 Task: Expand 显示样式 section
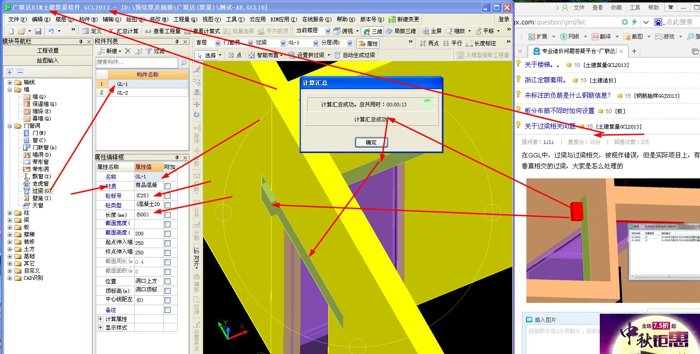pos(101,328)
